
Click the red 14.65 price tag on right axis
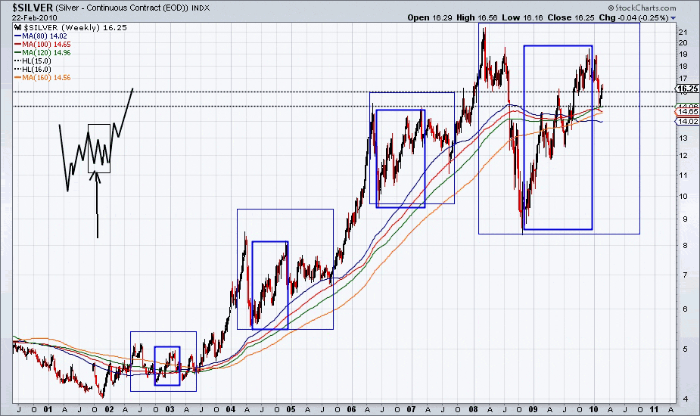(686, 111)
